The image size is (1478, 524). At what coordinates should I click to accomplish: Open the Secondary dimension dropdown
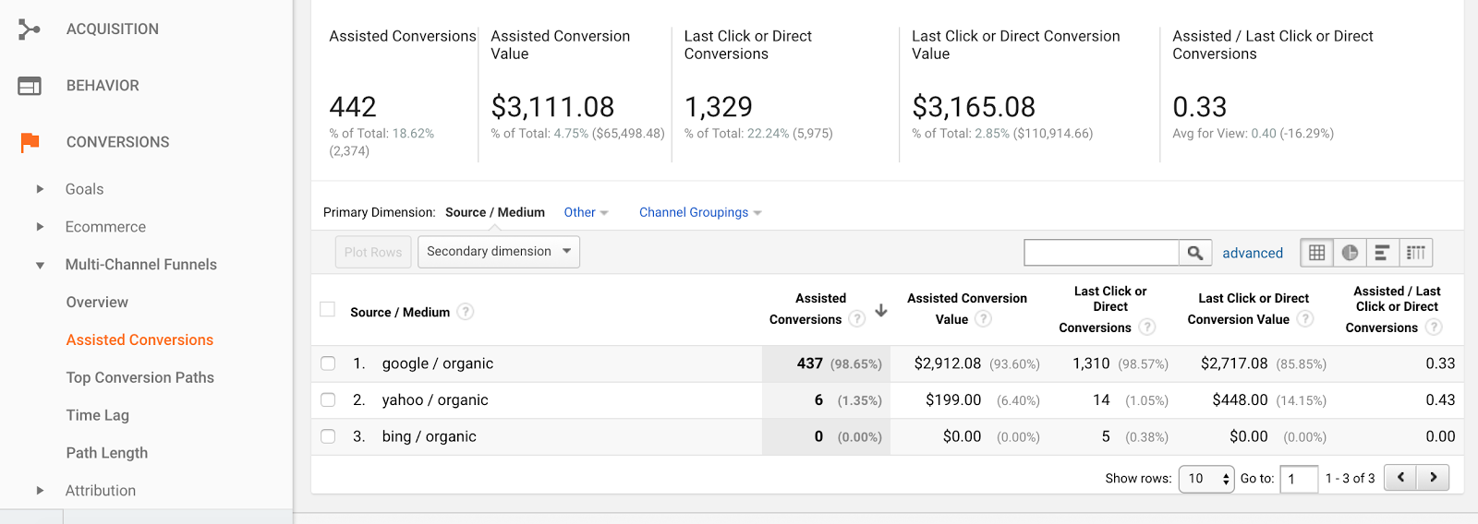click(x=499, y=252)
